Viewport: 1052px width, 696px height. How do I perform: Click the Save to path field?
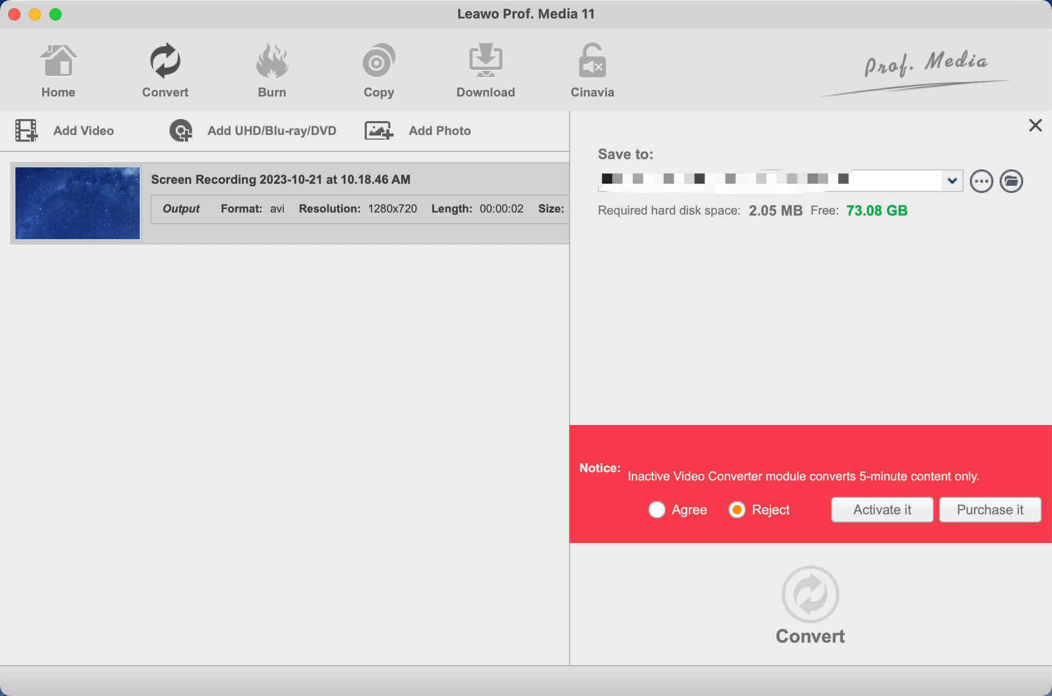click(x=771, y=180)
